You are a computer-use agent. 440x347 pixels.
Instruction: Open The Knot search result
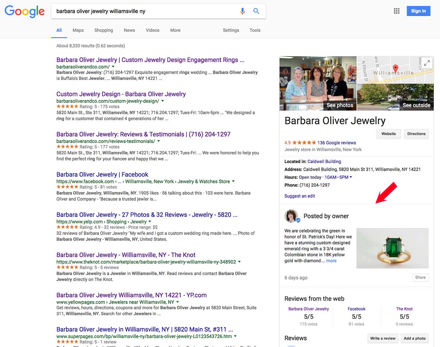pos(126,255)
